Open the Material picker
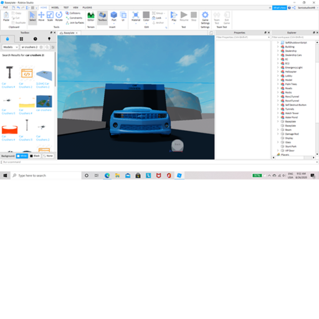This screenshot has height=319, width=319. [x=136, y=17]
